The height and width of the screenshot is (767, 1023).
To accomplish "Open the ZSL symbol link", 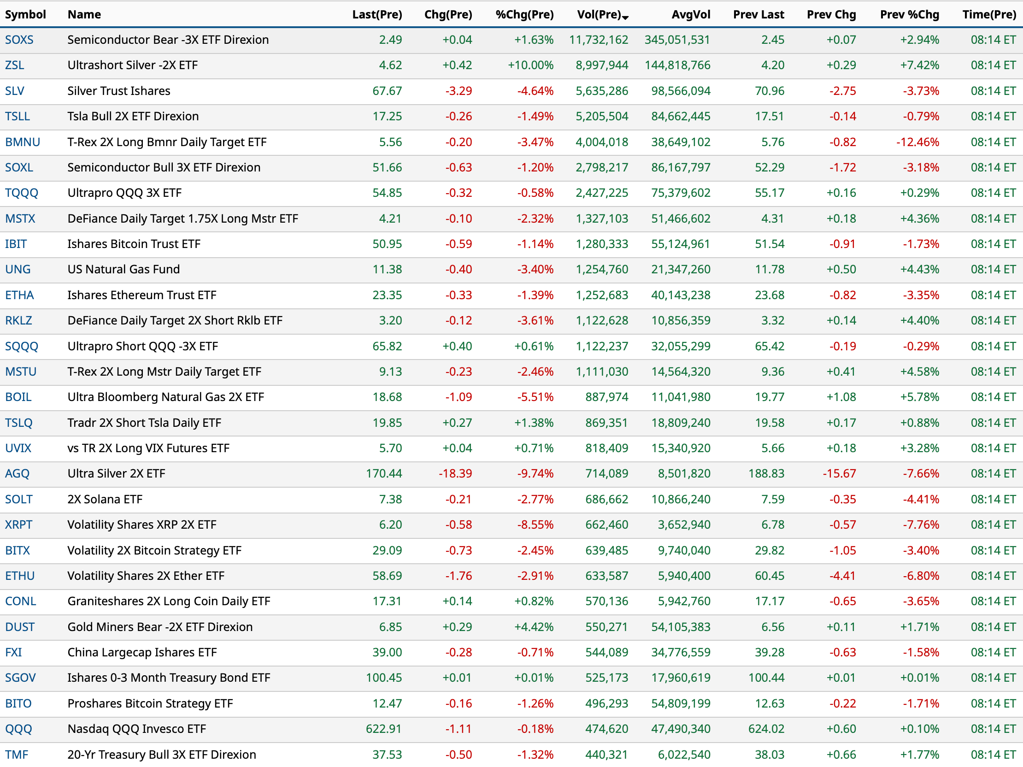I will click(14, 65).
